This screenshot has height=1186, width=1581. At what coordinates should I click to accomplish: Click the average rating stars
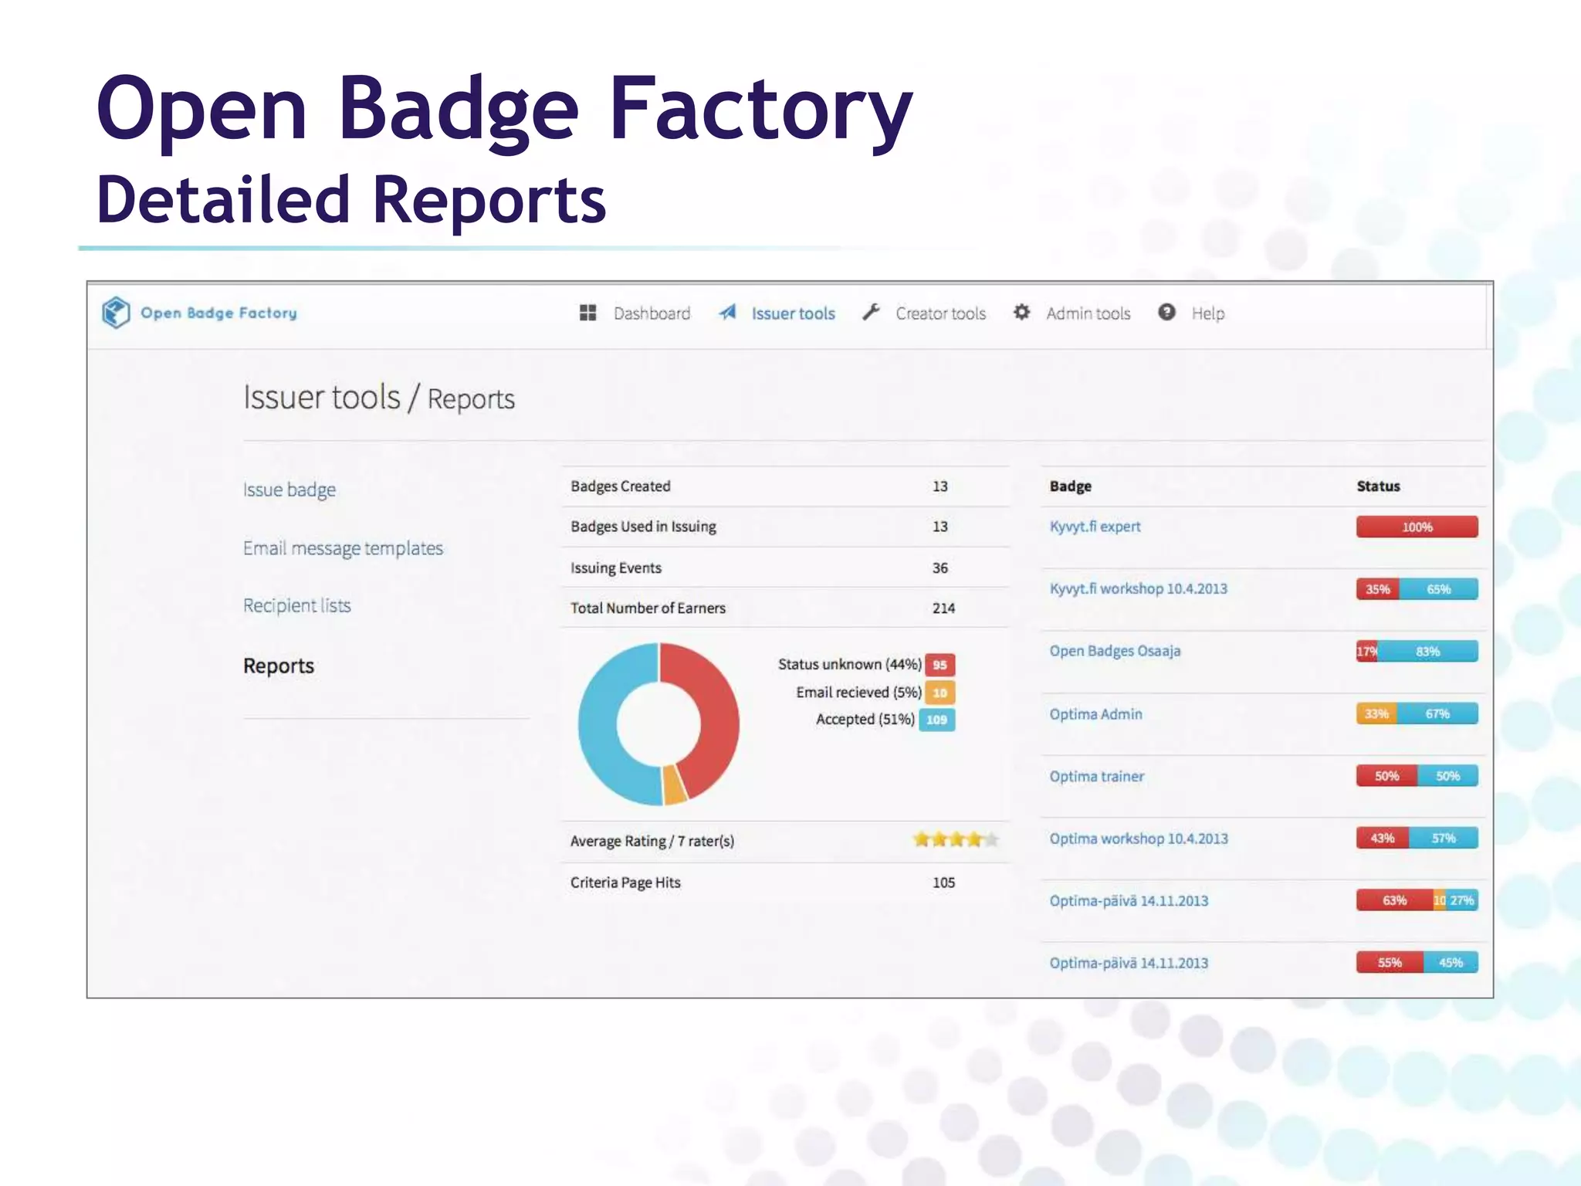point(956,840)
